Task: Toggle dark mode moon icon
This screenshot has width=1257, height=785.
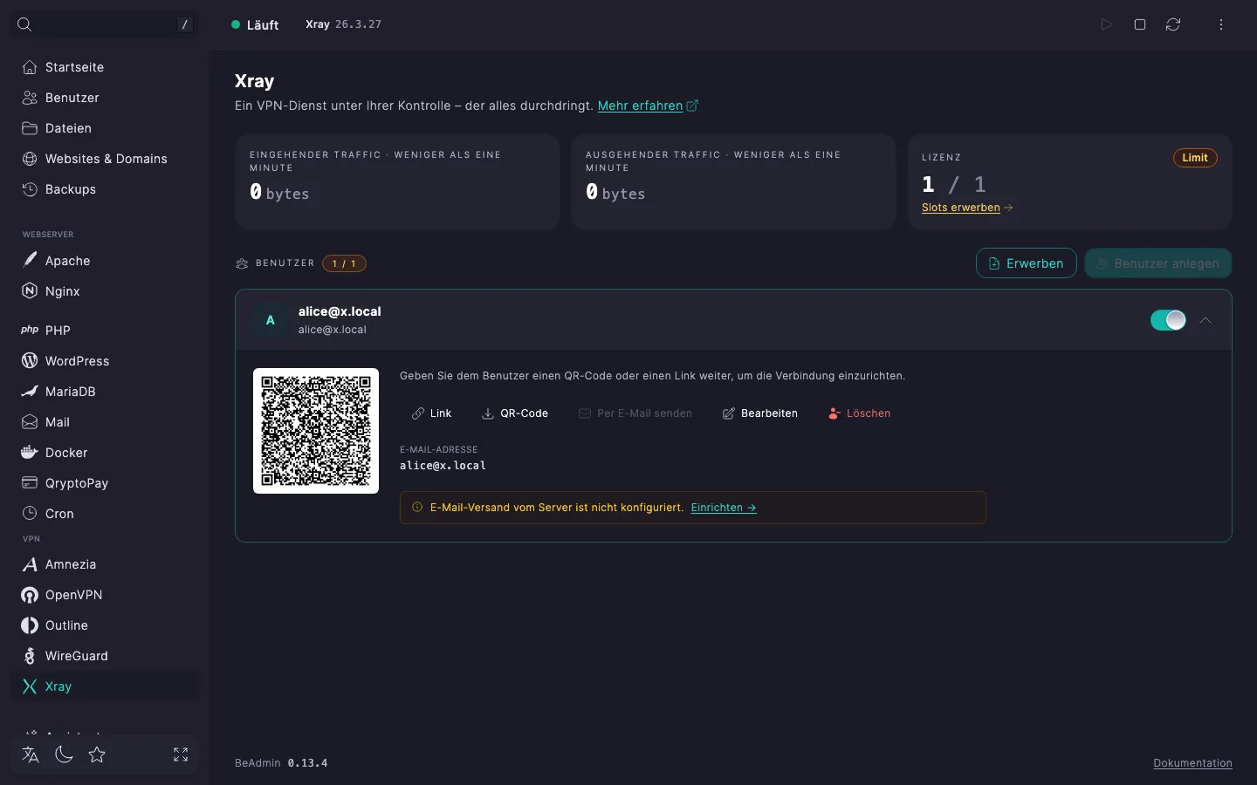Action: pyautogui.click(x=64, y=754)
